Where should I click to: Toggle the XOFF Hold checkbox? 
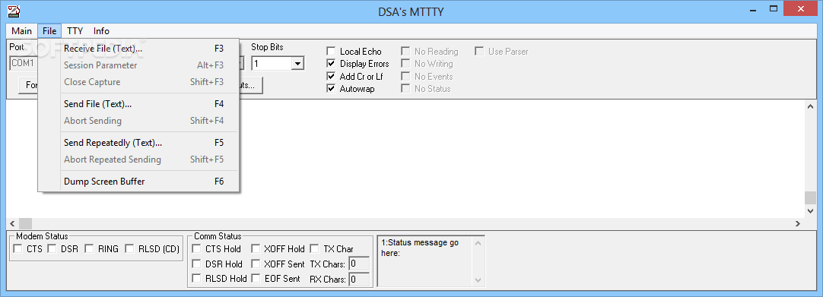pyautogui.click(x=256, y=249)
